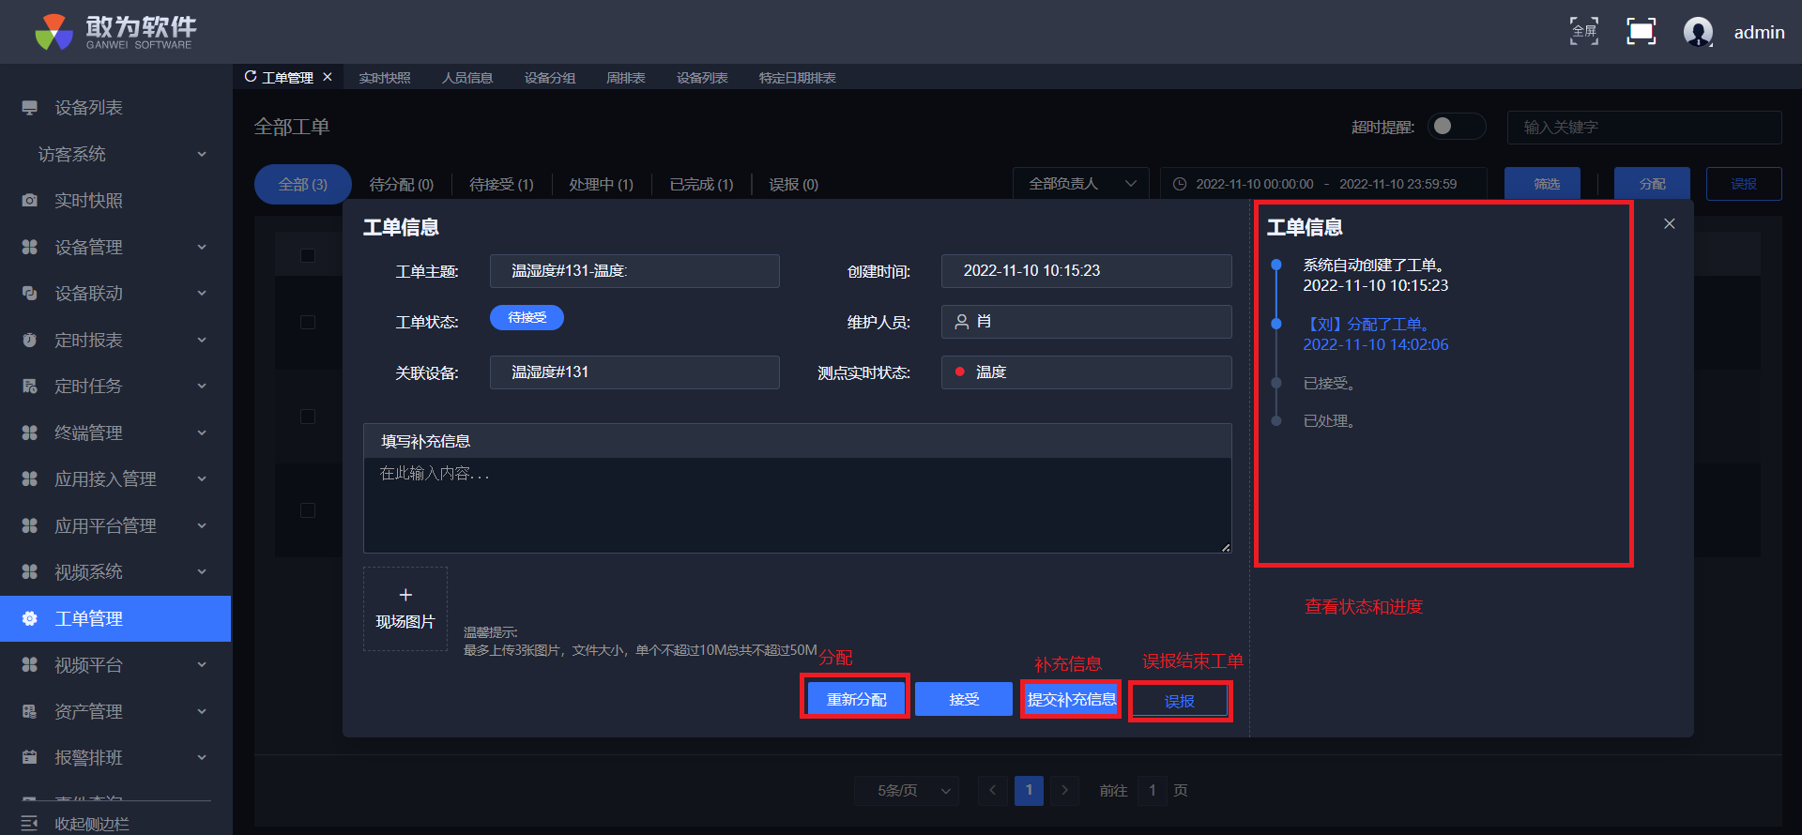Check the third row checkbox in table
This screenshot has width=1802, height=835.
tap(308, 510)
